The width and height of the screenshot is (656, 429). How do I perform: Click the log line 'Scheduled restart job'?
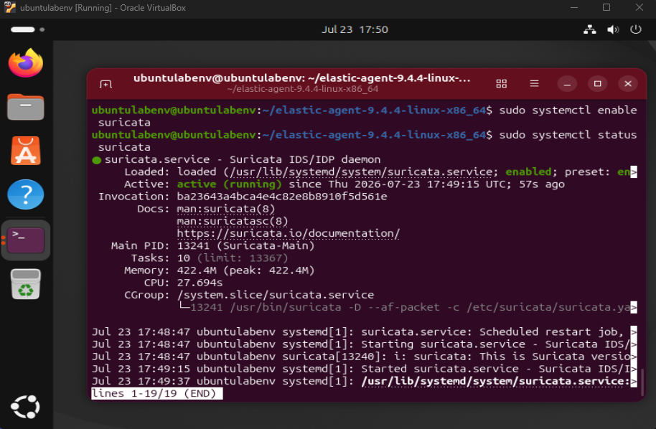click(362, 331)
